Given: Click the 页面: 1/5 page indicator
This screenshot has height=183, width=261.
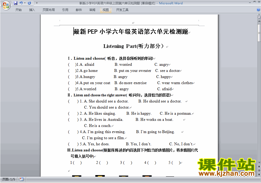Looking at the screenshot, I should 9,179.
